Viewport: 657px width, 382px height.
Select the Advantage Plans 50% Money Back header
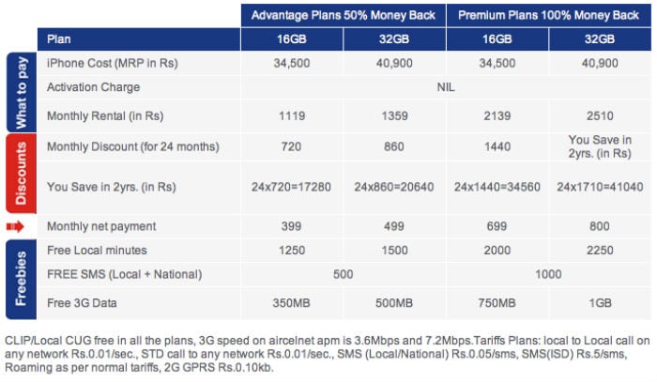(x=344, y=15)
